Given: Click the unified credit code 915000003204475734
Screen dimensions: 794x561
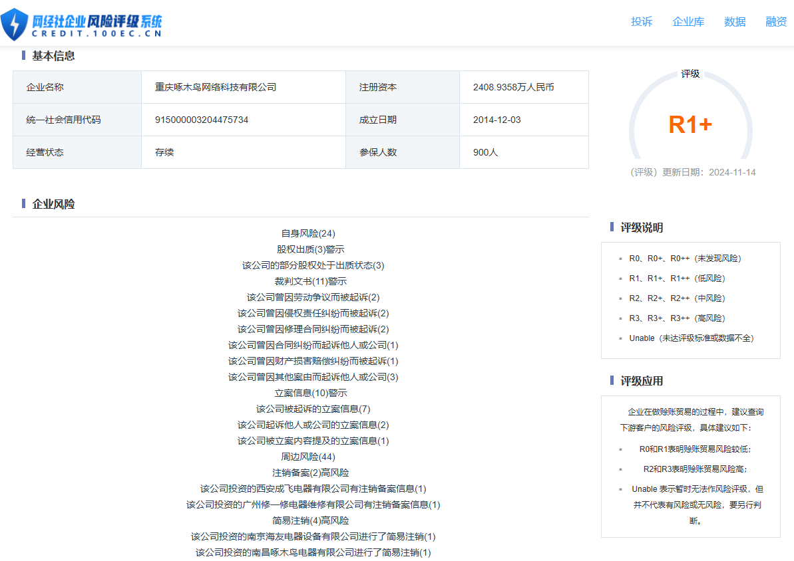Looking at the screenshot, I should [x=202, y=120].
